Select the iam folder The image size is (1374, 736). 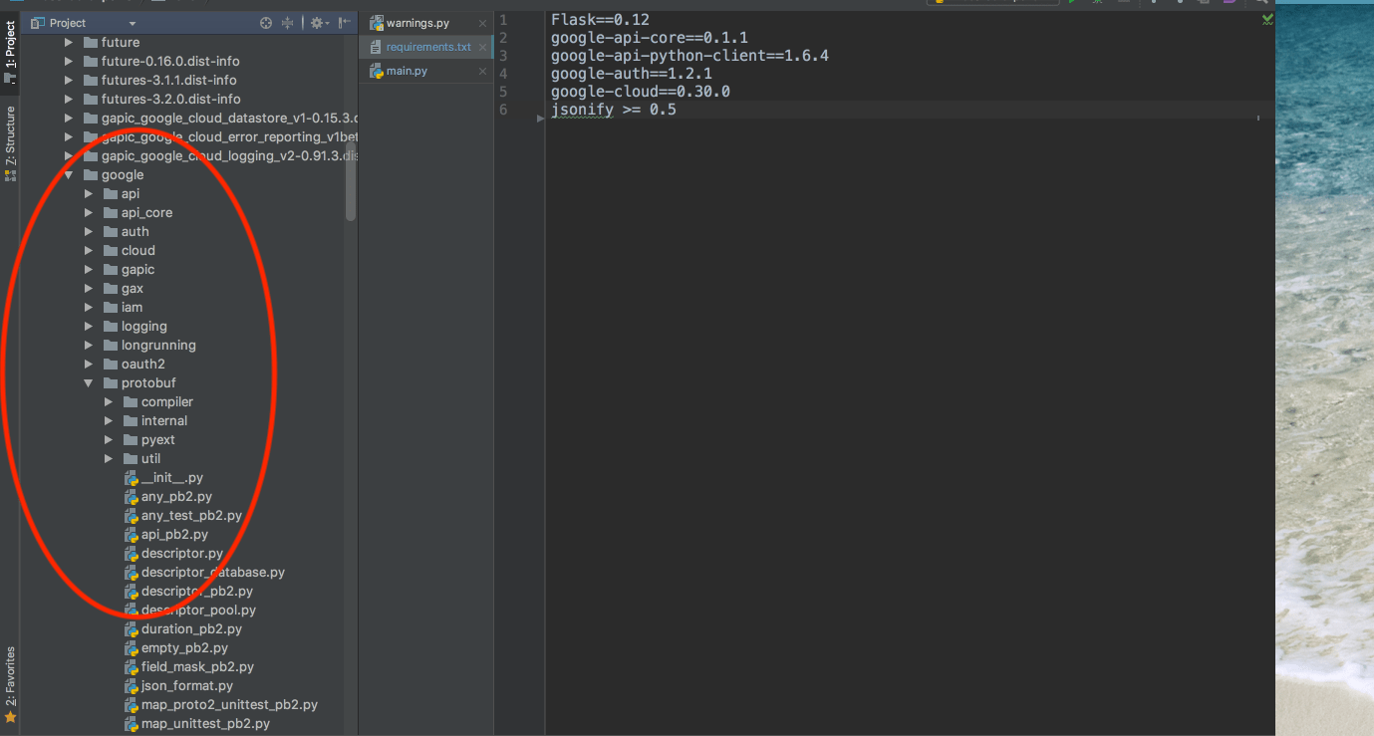tap(132, 308)
